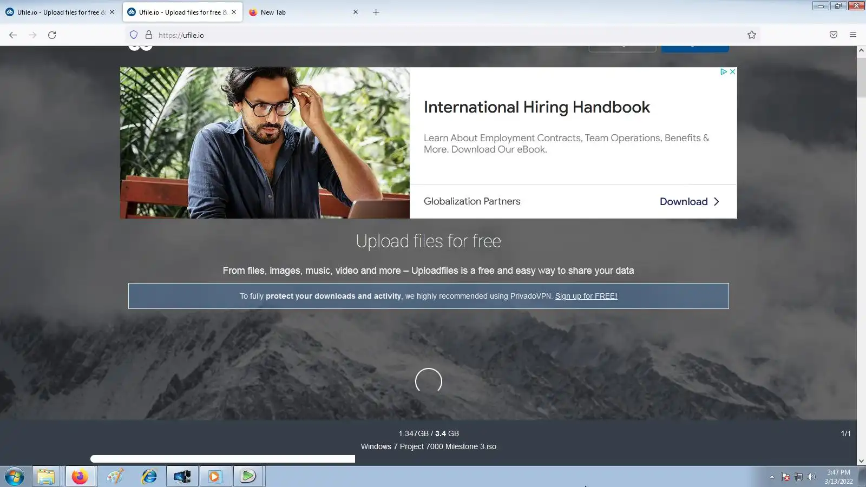Open a new browser tab
Viewport: 866px width, 487px height.
coord(376,12)
